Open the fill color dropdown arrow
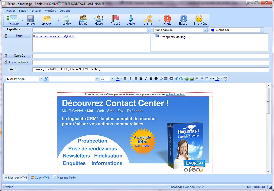This screenshot has height=191, width=274. pyautogui.click(x=221, y=79)
